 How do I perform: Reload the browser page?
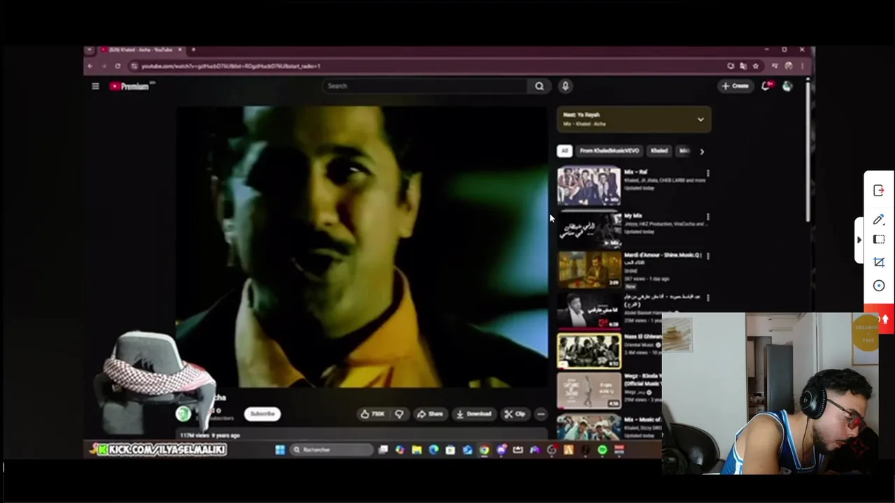(117, 66)
